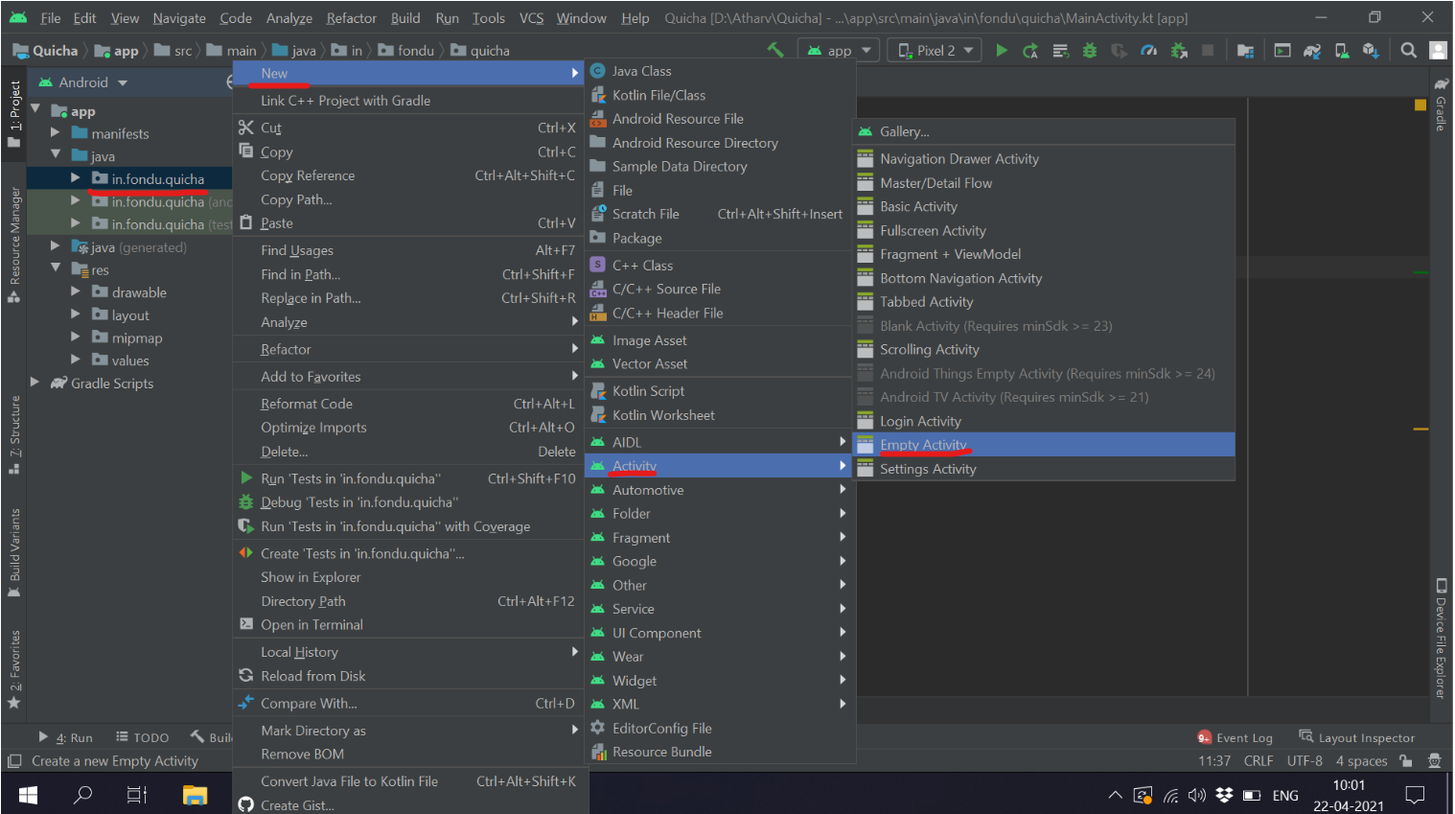The height and width of the screenshot is (814, 1455).
Task: Select Empty Activity from the submenu
Action: click(x=923, y=445)
